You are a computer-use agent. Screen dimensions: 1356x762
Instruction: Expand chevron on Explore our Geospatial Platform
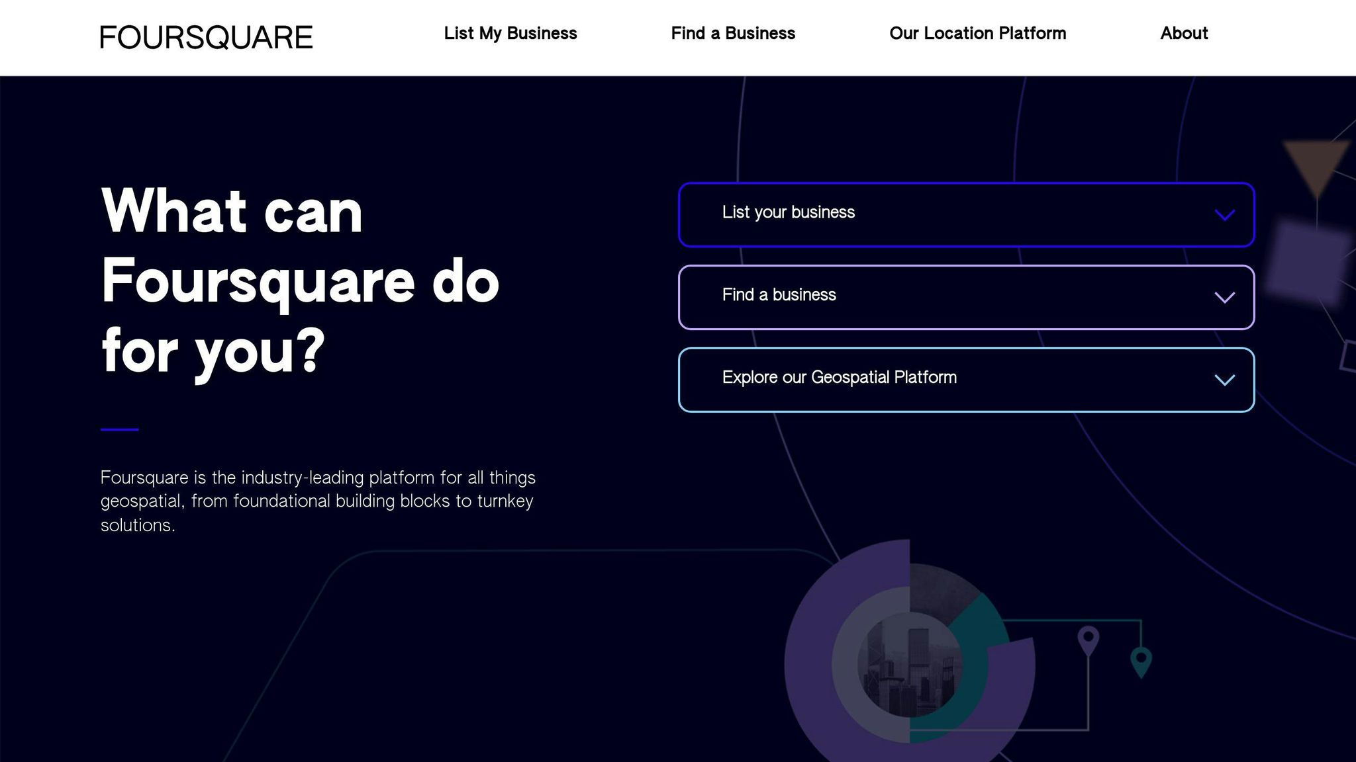pyautogui.click(x=1224, y=380)
